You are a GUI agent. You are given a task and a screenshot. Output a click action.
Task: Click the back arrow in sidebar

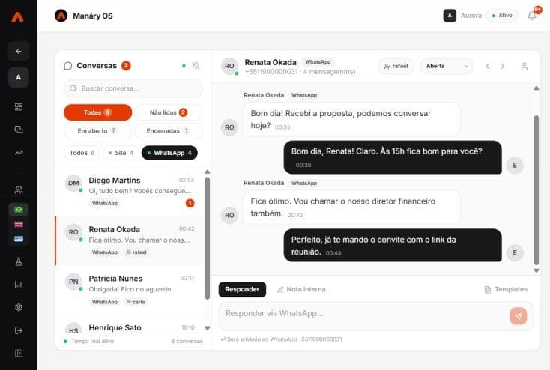point(19,51)
